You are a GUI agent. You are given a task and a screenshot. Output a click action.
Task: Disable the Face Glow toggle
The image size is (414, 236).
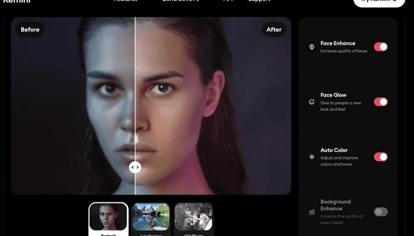tap(381, 101)
